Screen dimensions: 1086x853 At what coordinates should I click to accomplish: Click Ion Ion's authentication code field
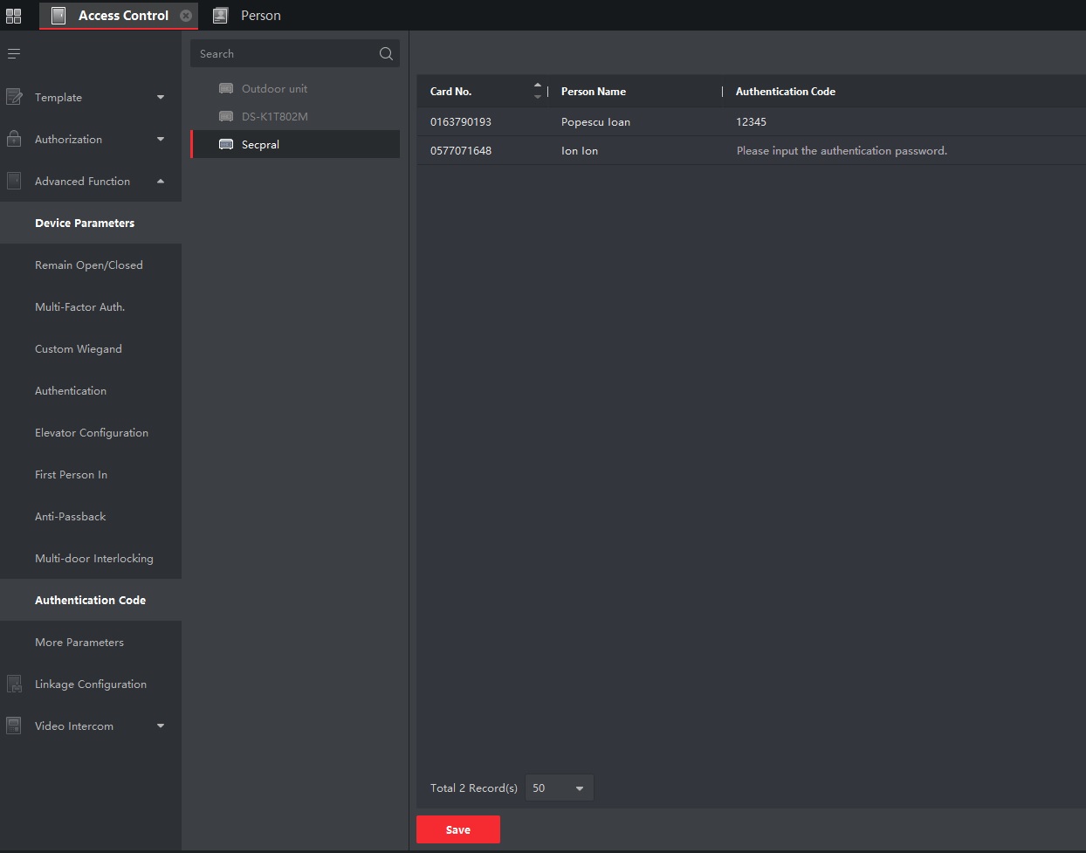pyautogui.click(x=842, y=151)
